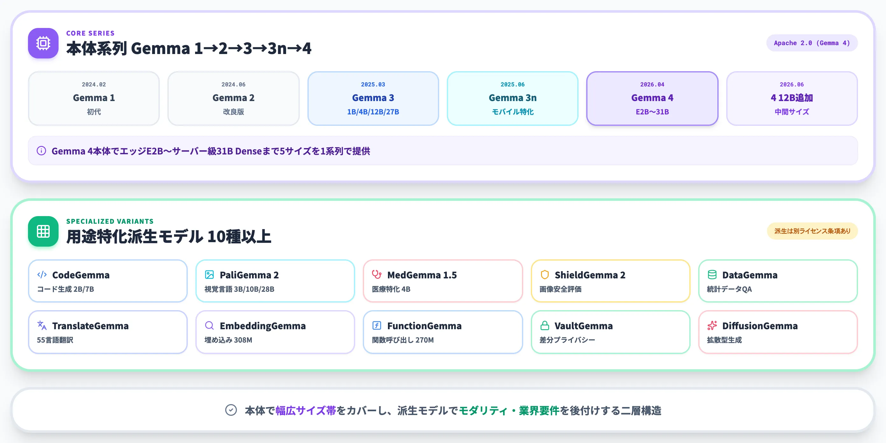Image resolution: width=886 pixels, height=443 pixels.
Task: Click the 中間サイズ subtitle
Action: click(x=792, y=112)
